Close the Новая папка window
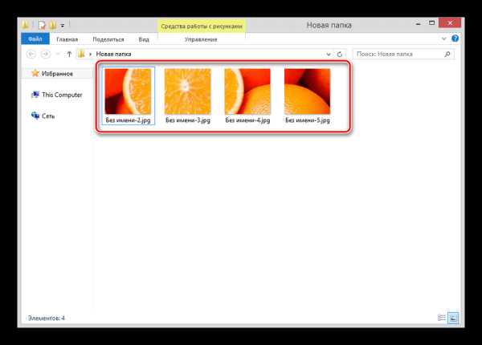This screenshot has width=482, height=345. 450,22
